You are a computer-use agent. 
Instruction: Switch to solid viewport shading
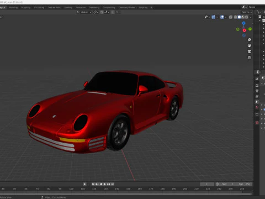pos(239,17)
